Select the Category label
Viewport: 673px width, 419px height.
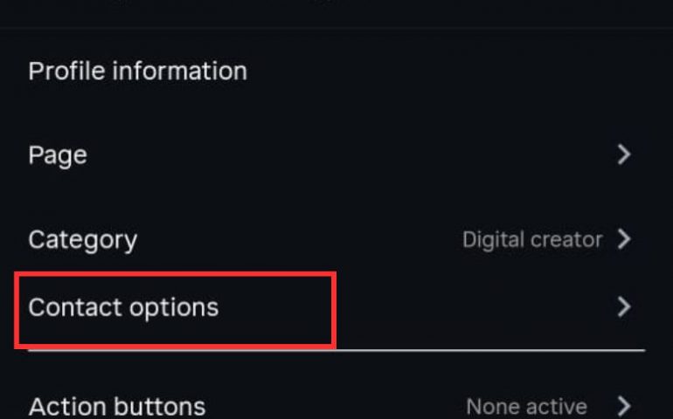point(82,240)
